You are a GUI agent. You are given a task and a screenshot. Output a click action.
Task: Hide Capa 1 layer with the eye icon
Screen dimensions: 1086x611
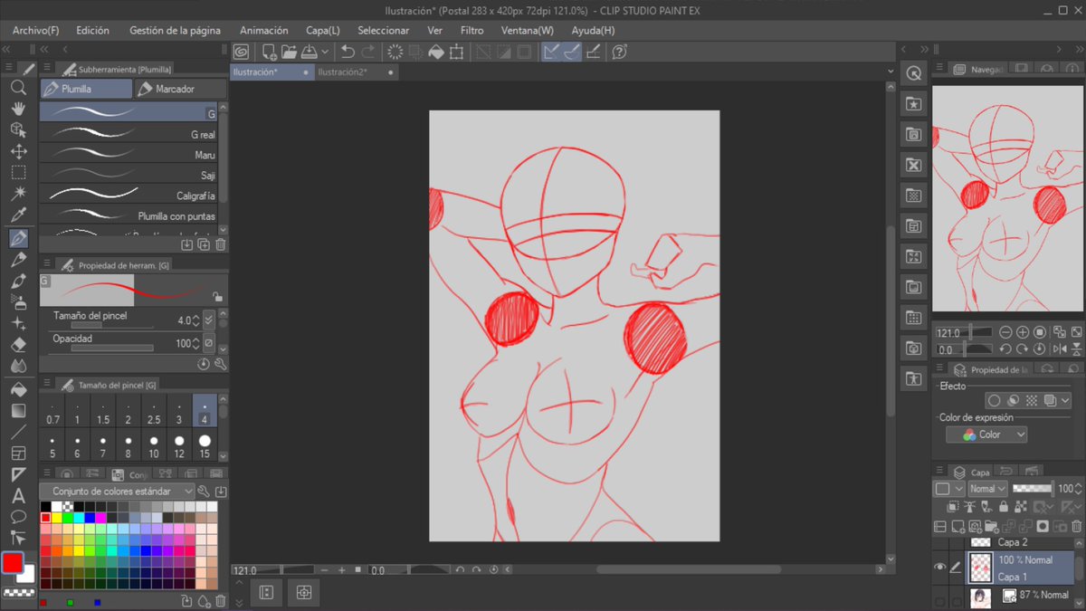(x=939, y=568)
